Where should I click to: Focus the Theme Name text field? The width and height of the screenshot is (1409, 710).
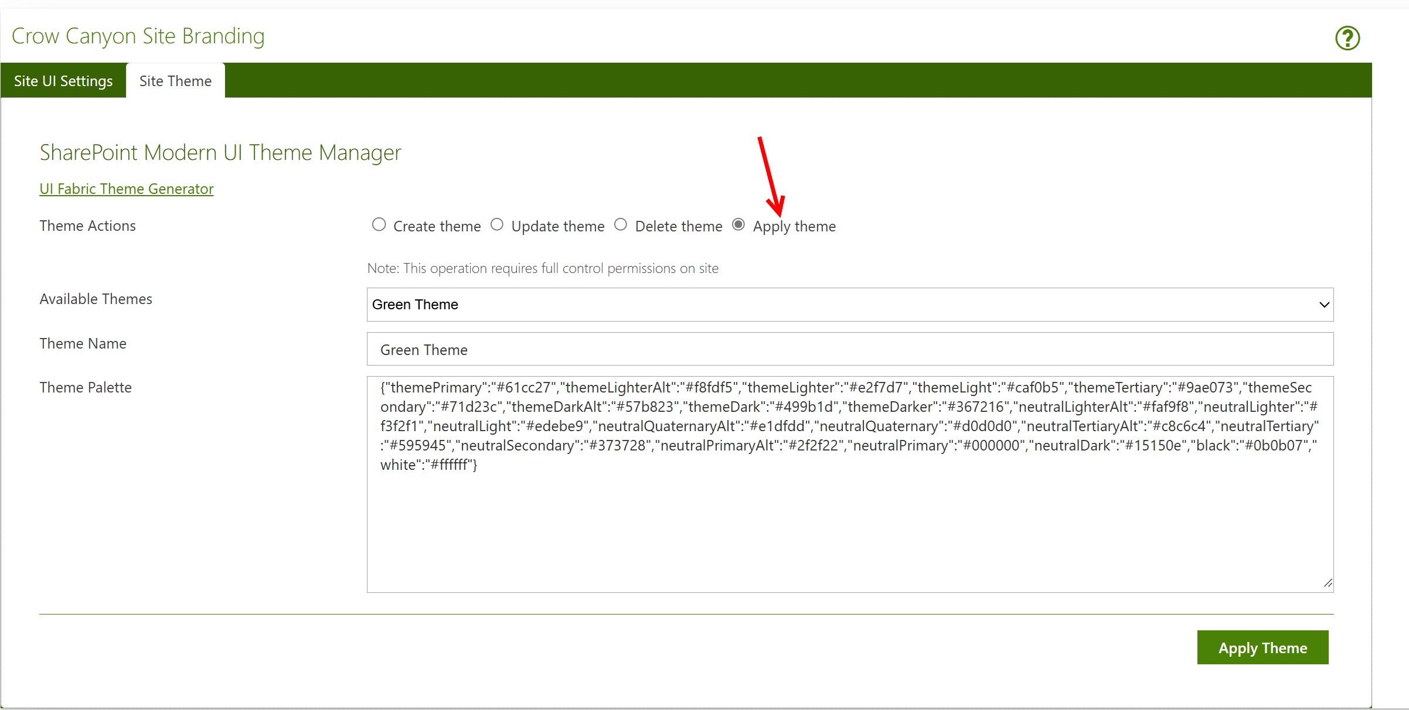(x=850, y=349)
